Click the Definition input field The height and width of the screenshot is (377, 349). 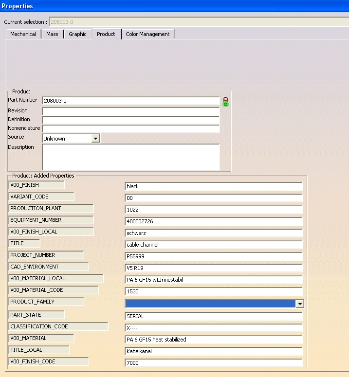[131, 120]
